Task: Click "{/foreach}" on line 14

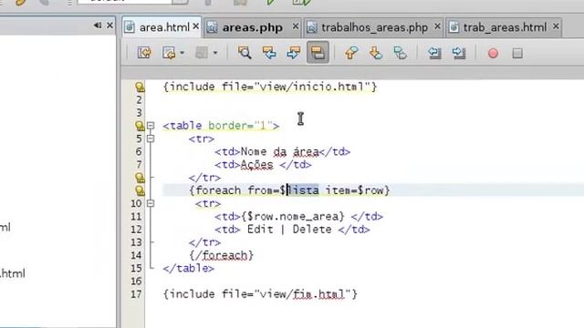Action: click(x=221, y=255)
